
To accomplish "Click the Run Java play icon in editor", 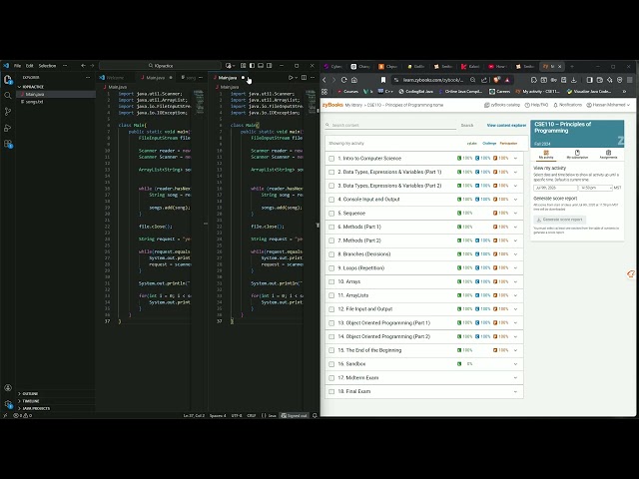I will point(291,78).
